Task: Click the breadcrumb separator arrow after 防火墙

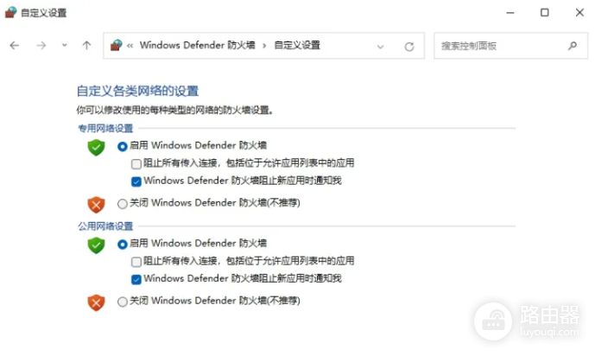Action: [264, 46]
